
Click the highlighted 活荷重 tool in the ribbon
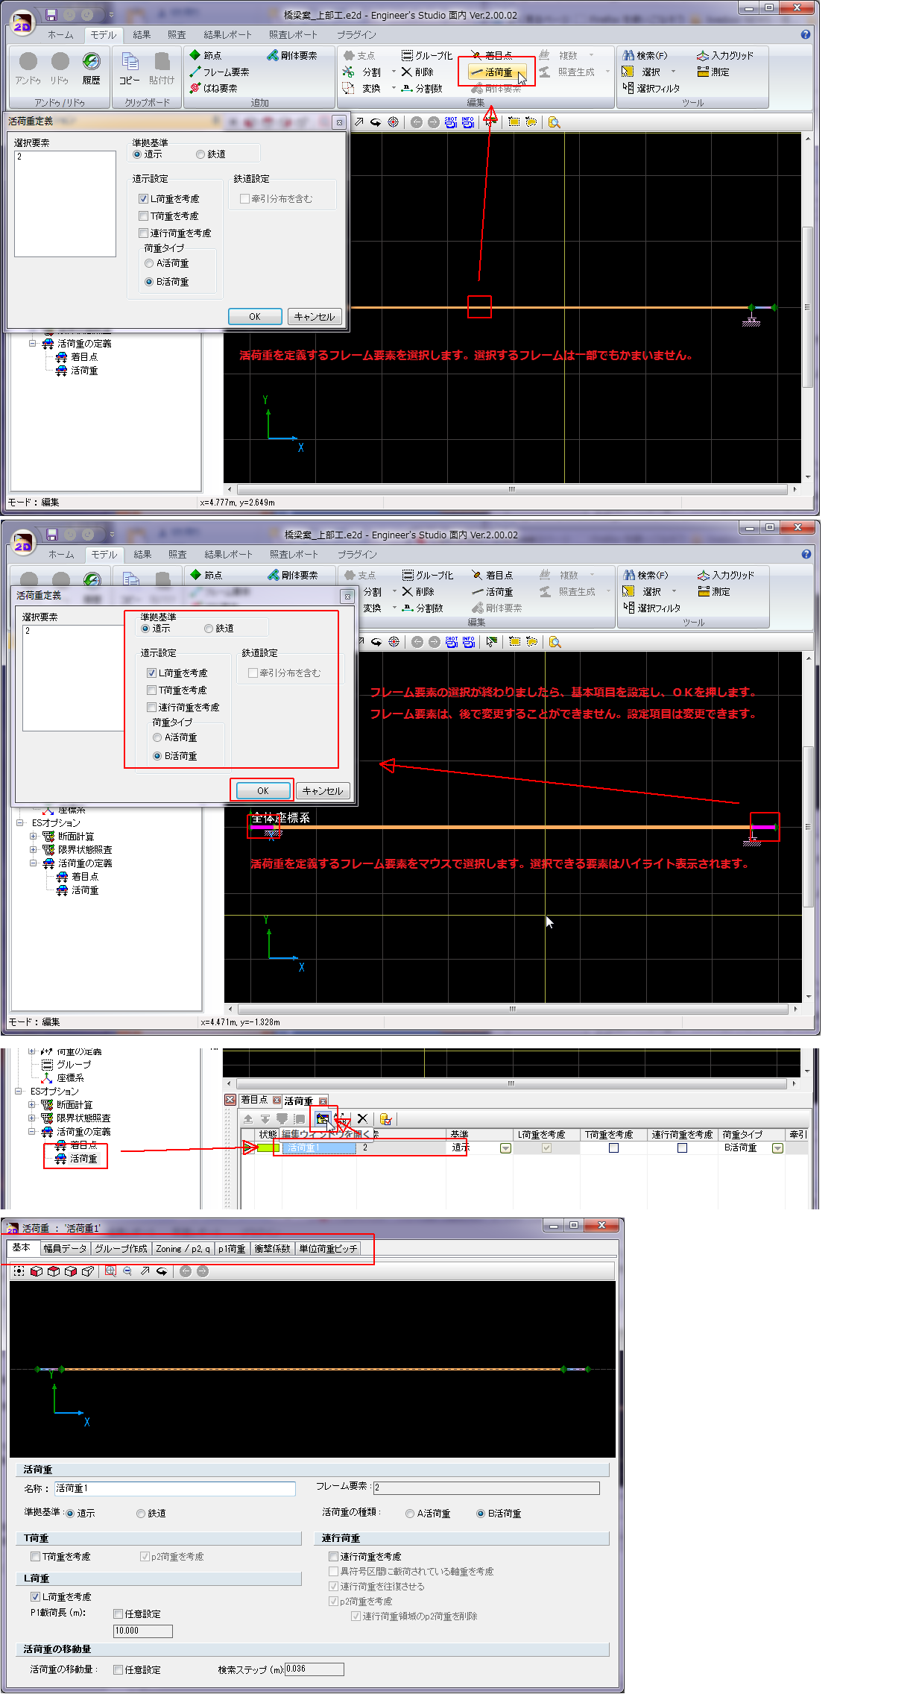(496, 72)
